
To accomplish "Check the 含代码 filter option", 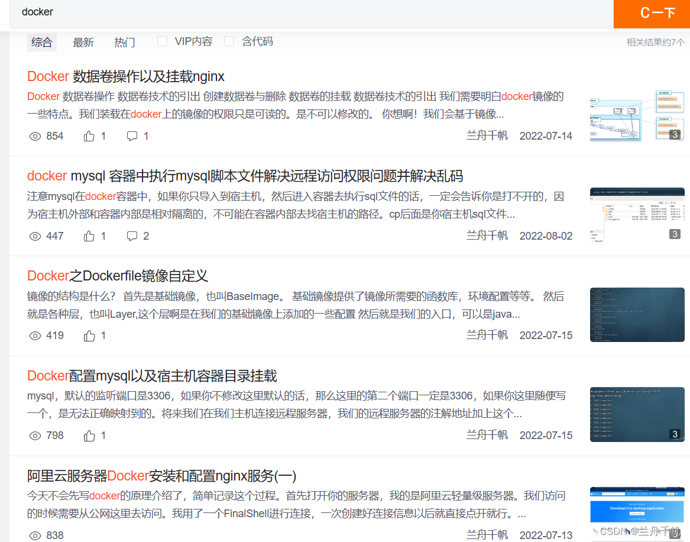I will 229,41.
